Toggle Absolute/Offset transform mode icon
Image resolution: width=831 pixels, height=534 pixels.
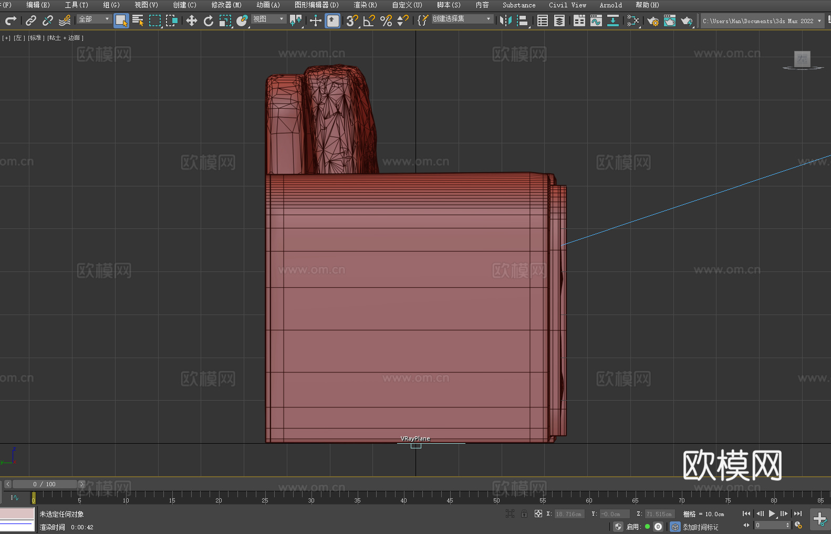click(x=538, y=514)
